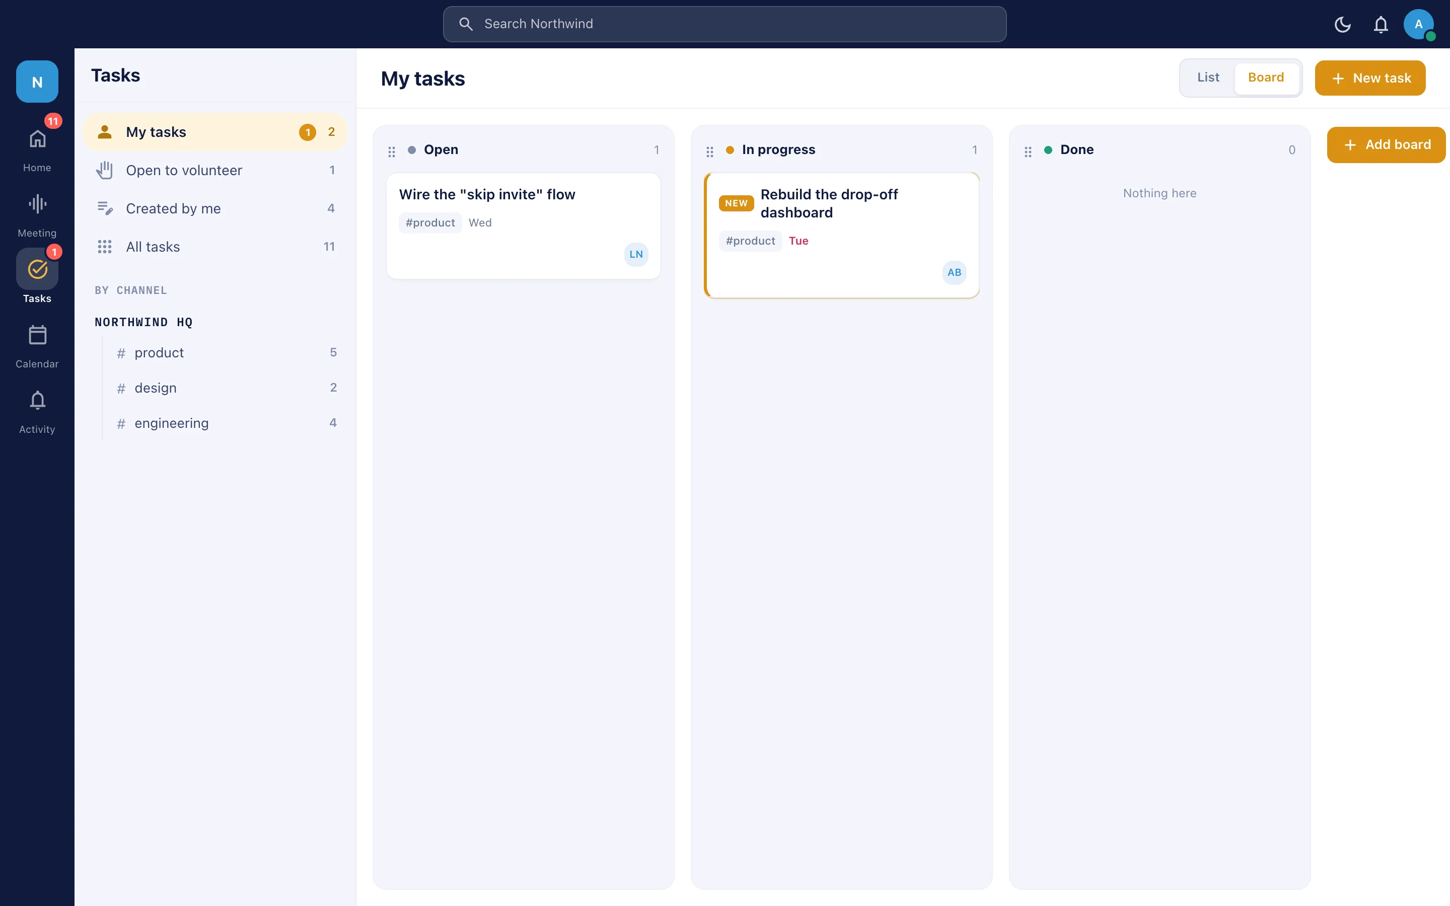Select My tasks in sidebar
The width and height of the screenshot is (1450, 906).
tap(214, 132)
